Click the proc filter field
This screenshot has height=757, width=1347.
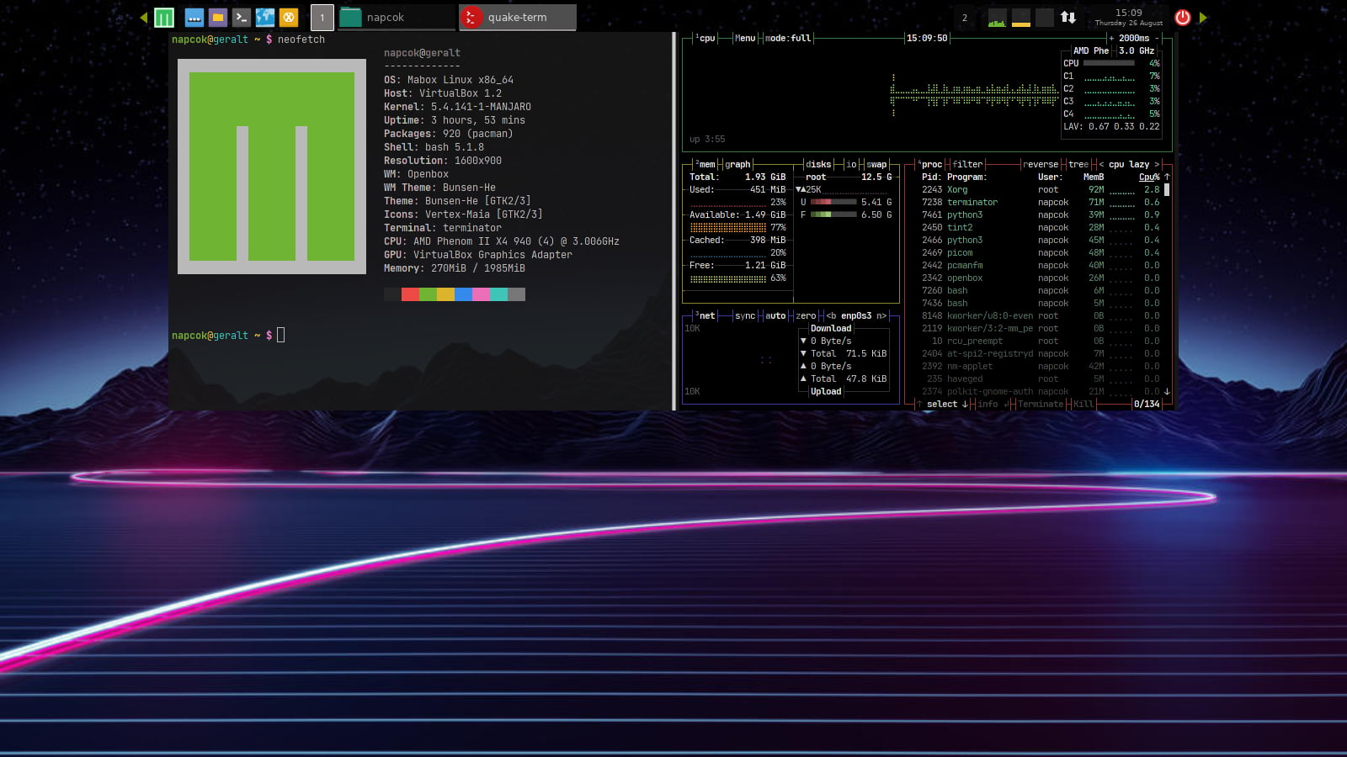pyautogui.click(x=967, y=164)
